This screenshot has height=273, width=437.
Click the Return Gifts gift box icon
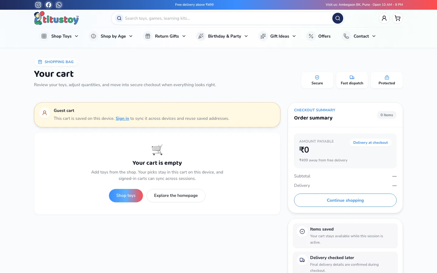click(x=148, y=36)
